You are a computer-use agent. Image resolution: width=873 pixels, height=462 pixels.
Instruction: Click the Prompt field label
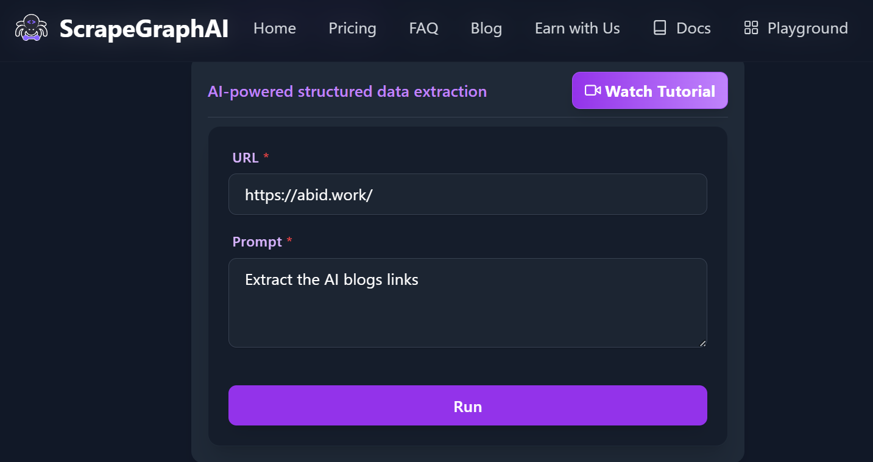pyautogui.click(x=257, y=242)
